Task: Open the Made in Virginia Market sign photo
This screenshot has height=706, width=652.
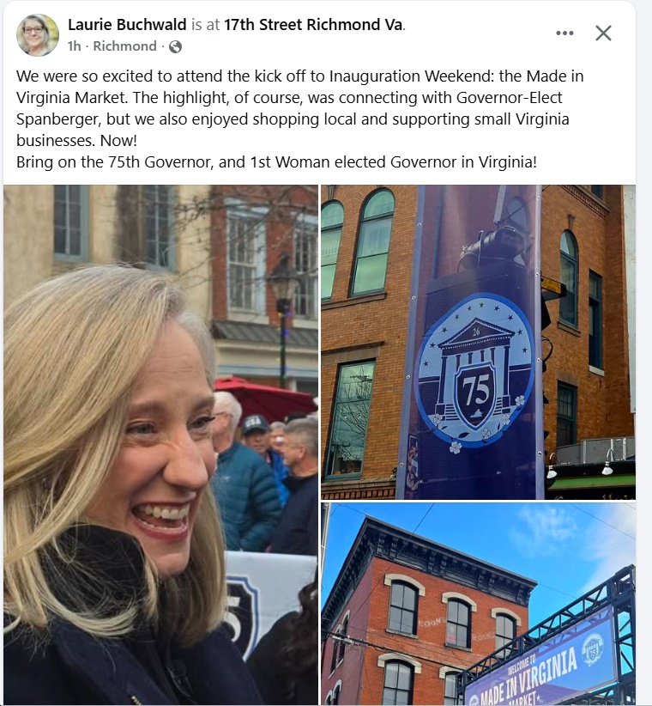Action: click(478, 604)
